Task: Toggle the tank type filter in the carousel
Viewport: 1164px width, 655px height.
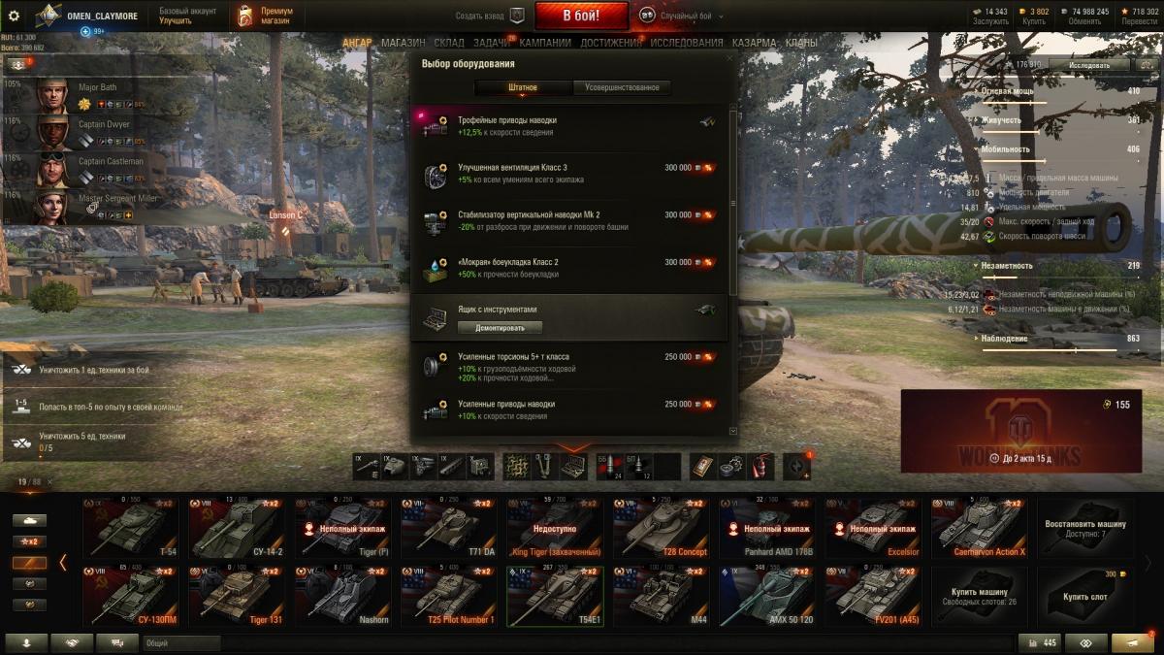Action: pyautogui.click(x=29, y=520)
